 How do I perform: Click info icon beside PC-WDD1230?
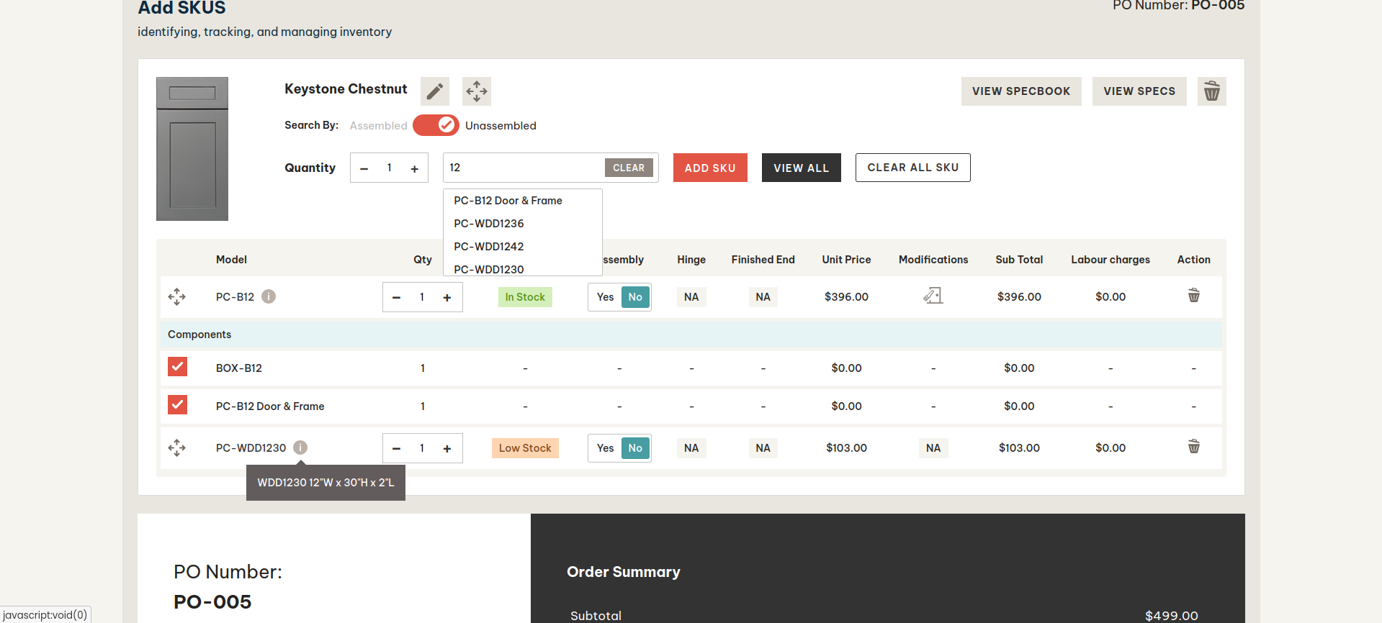pos(300,447)
